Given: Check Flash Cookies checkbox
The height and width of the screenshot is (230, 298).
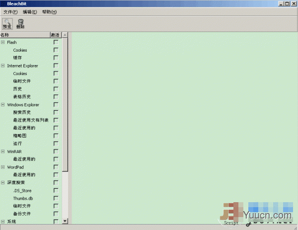Looking at the screenshot, I should click(56, 50).
